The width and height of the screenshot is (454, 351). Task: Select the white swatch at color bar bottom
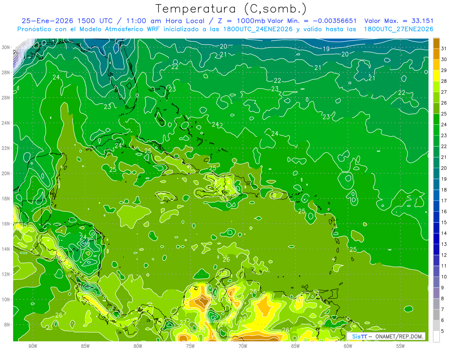(x=436, y=336)
